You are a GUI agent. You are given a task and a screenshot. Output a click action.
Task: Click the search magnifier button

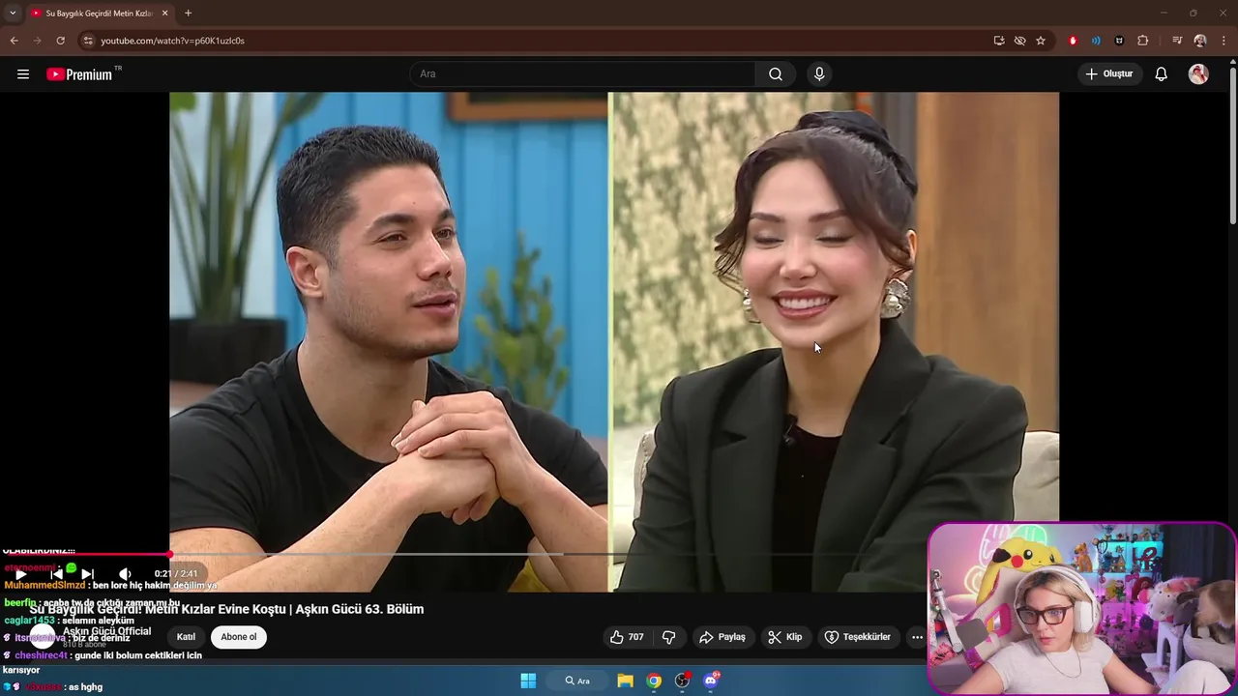[776, 74]
